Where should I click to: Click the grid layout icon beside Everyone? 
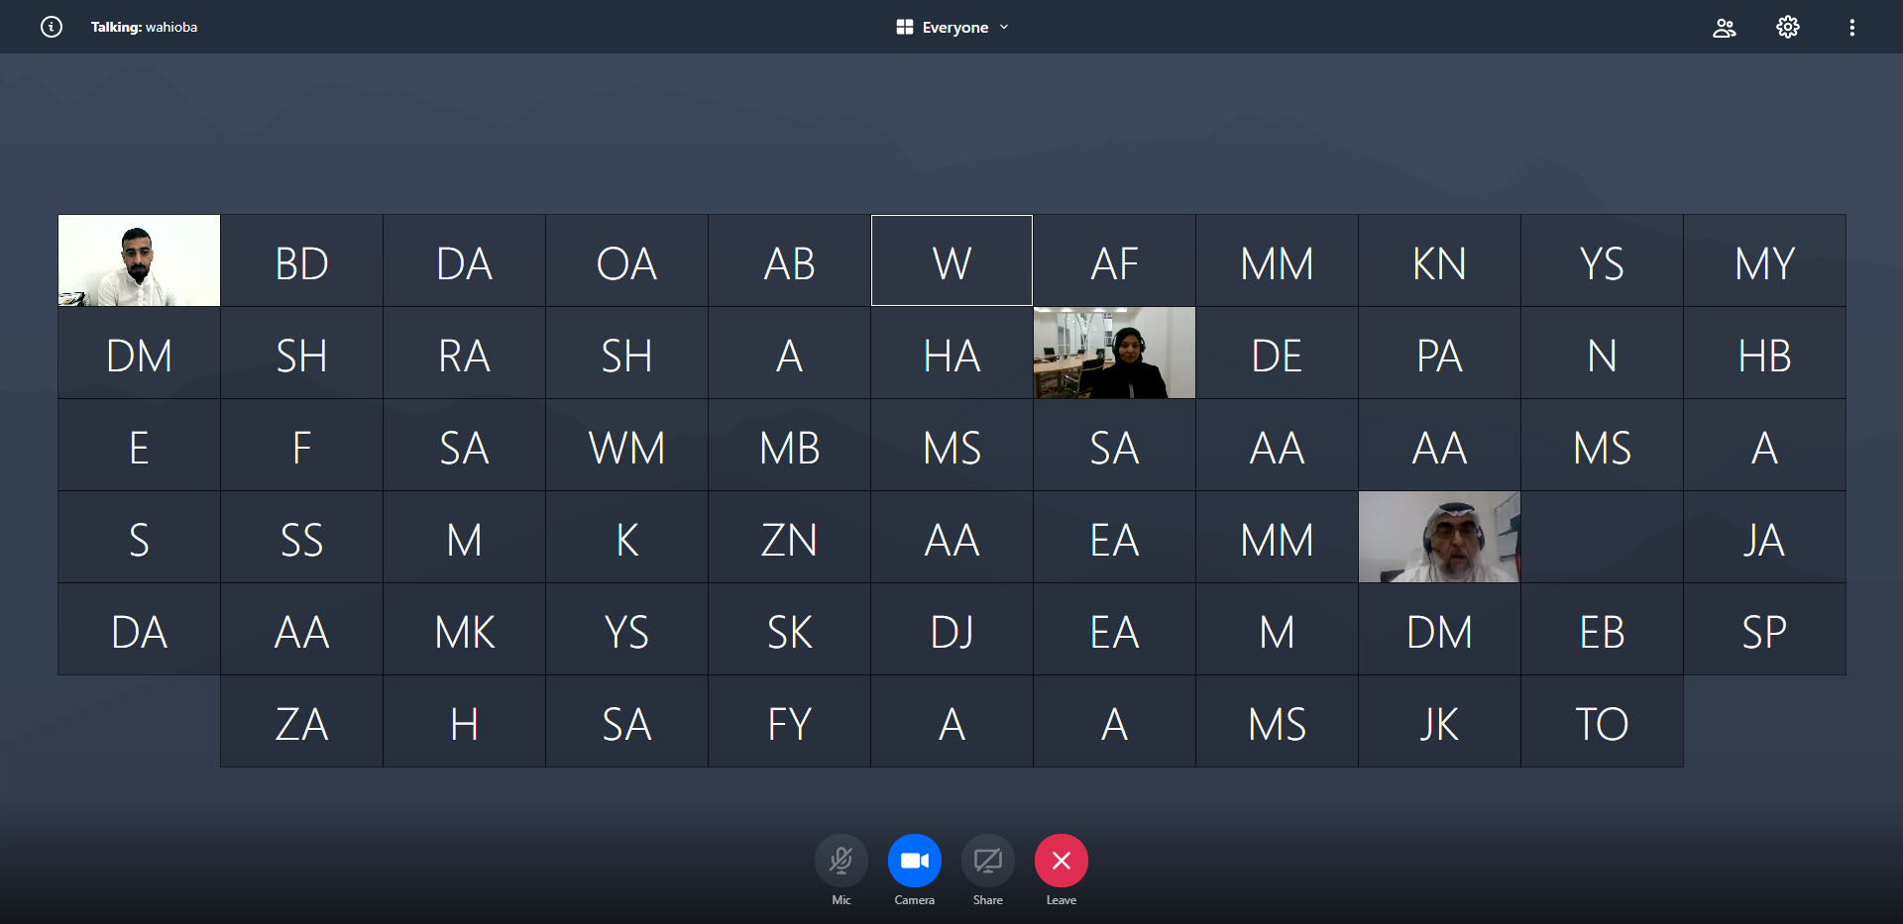point(904,27)
